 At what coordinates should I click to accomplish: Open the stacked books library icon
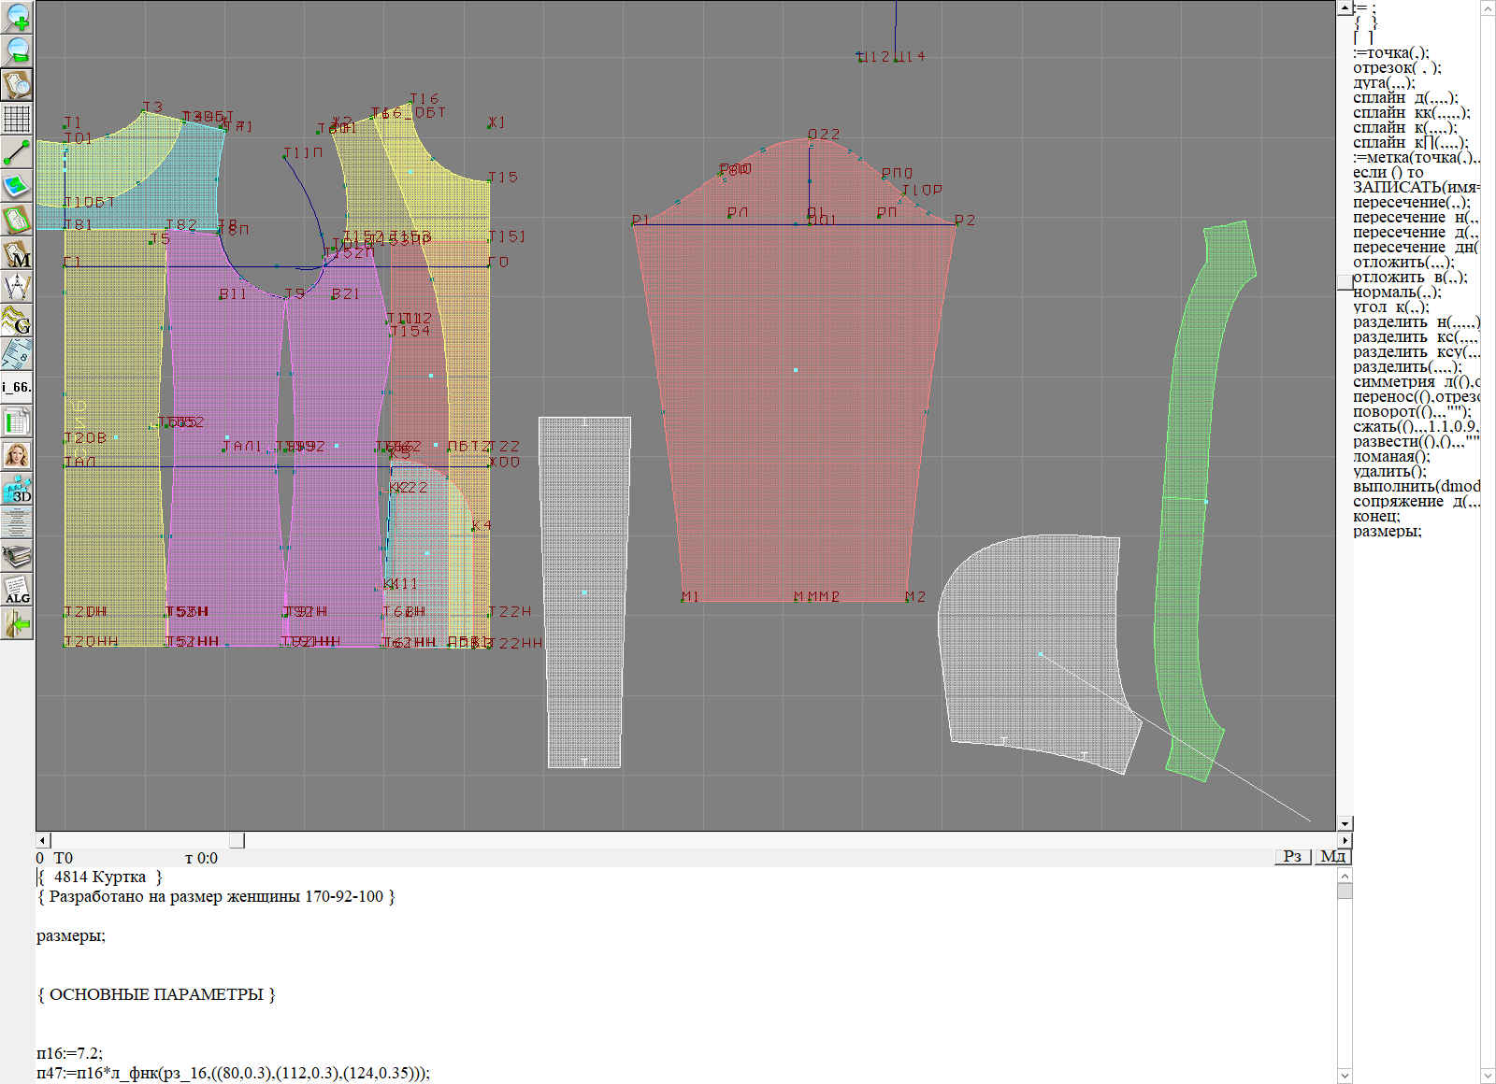coord(17,557)
